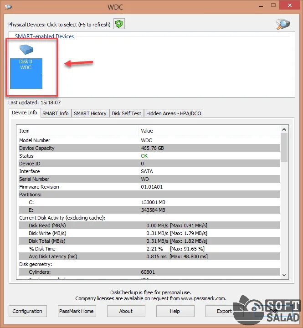Open the About dialog button
This screenshot has height=328, width=303.
[x=126, y=311]
